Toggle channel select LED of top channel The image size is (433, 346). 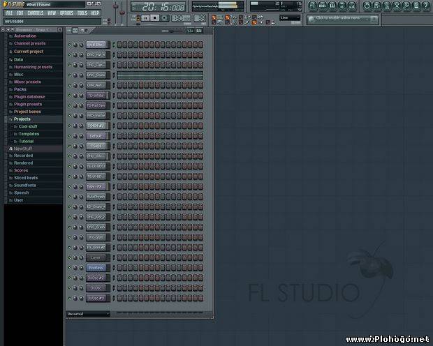pyautogui.click(x=114, y=45)
